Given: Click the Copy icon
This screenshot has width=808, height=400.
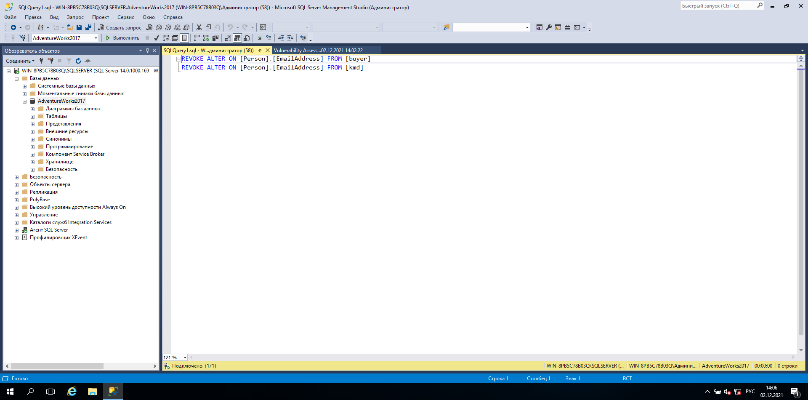Looking at the screenshot, I should click(x=208, y=27).
